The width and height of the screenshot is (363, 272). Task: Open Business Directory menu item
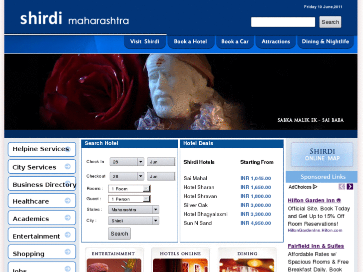[x=42, y=184]
